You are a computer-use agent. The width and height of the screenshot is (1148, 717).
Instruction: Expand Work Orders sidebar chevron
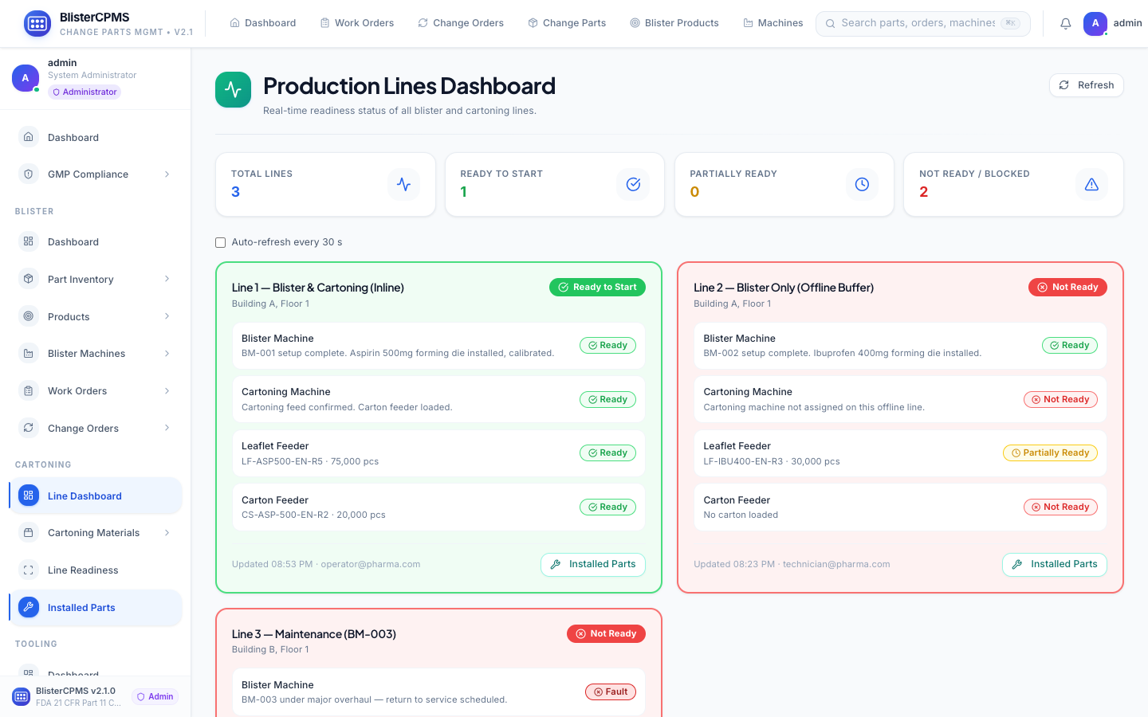pos(167,390)
